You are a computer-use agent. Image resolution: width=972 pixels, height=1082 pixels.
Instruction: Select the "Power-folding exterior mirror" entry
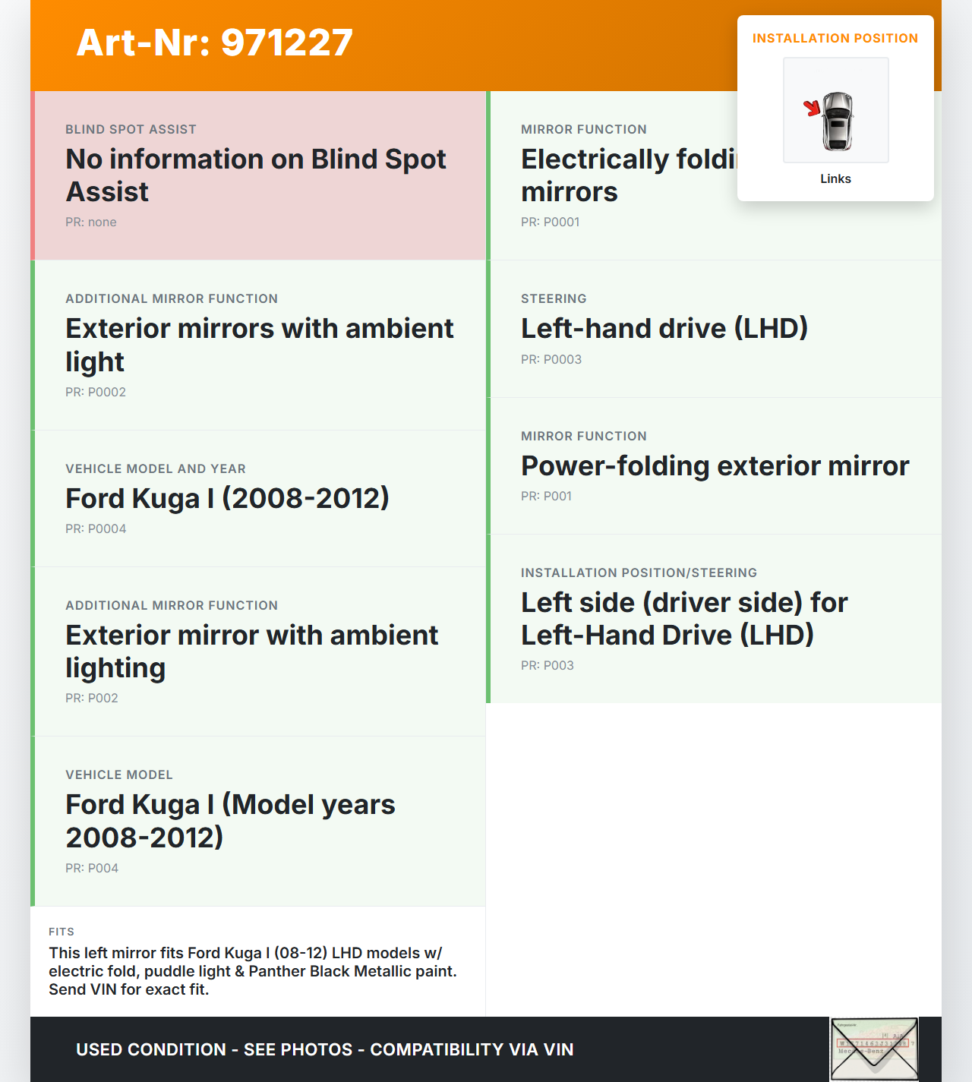[x=715, y=465]
